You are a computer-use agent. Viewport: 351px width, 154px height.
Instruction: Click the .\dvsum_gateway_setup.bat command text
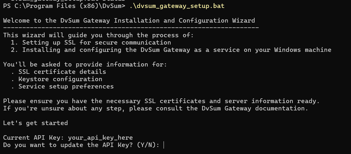[177, 6]
